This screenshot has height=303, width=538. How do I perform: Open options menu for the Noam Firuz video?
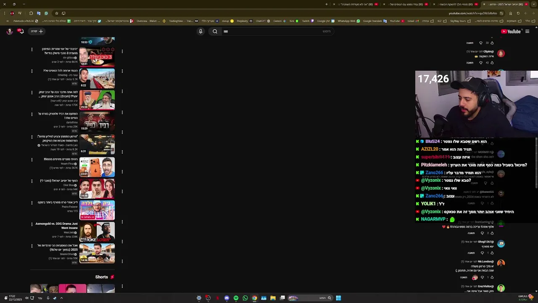[32, 159]
